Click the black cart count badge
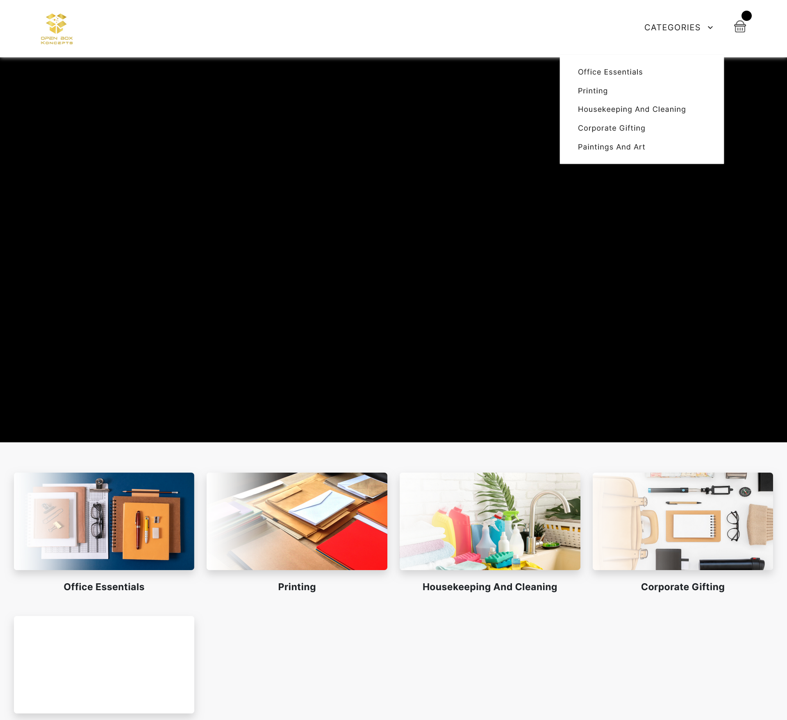This screenshot has height=720, width=787. pos(746,16)
